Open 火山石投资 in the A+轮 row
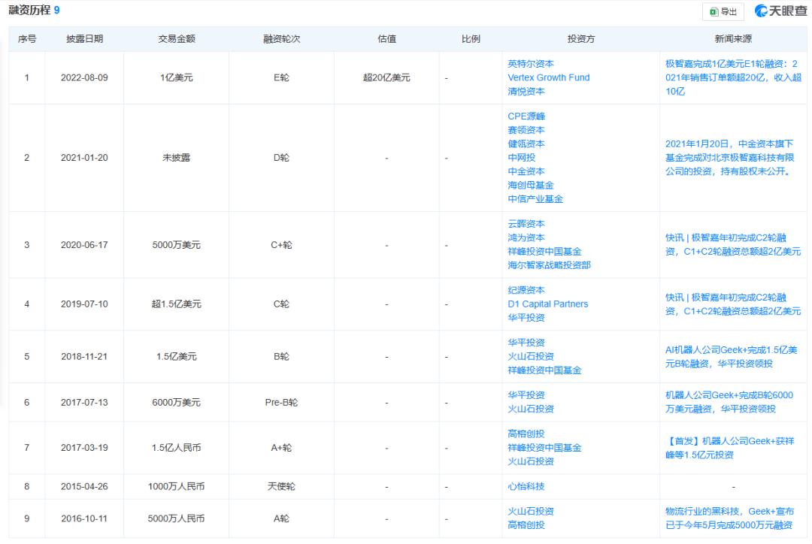Viewport: 812px width, 544px height. (530, 461)
